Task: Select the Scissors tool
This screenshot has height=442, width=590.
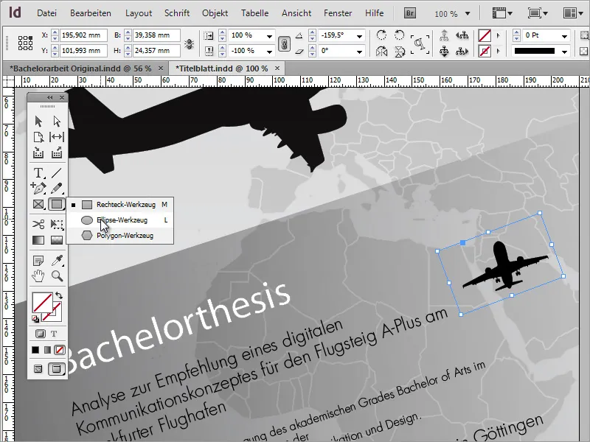Action: (x=38, y=225)
